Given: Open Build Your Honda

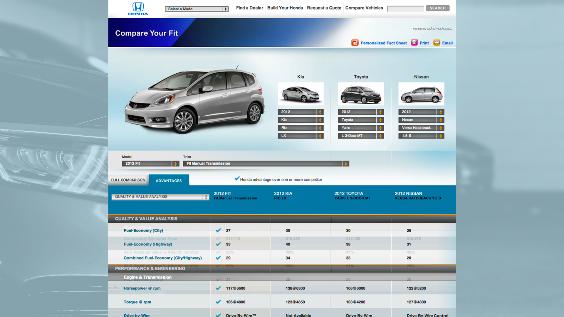Looking at the screenshot, I should (285, 8).
